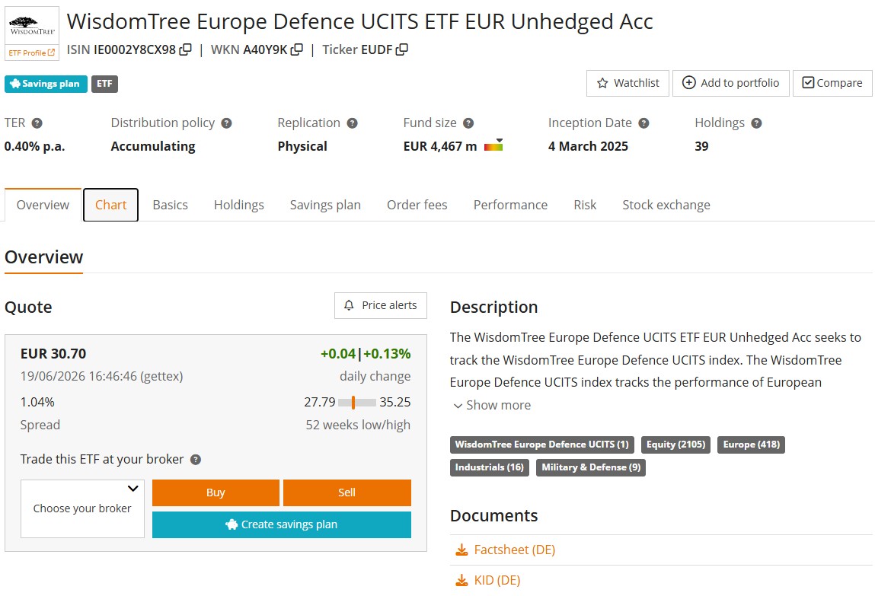Click the Savings plan badge
Screen dimensions: 875x596
46,84
